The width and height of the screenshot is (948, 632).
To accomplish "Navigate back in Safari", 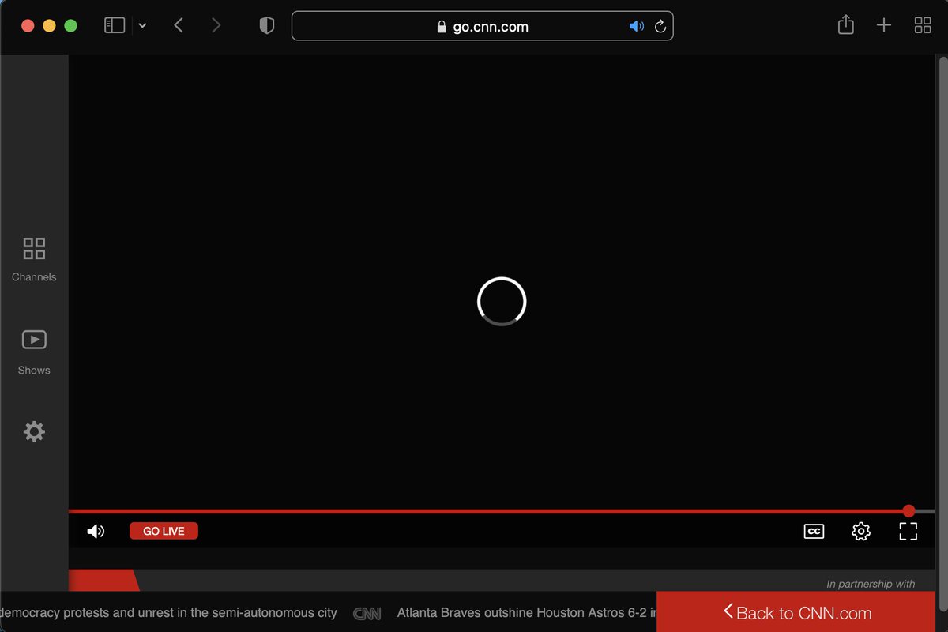I will coord(179,25).
